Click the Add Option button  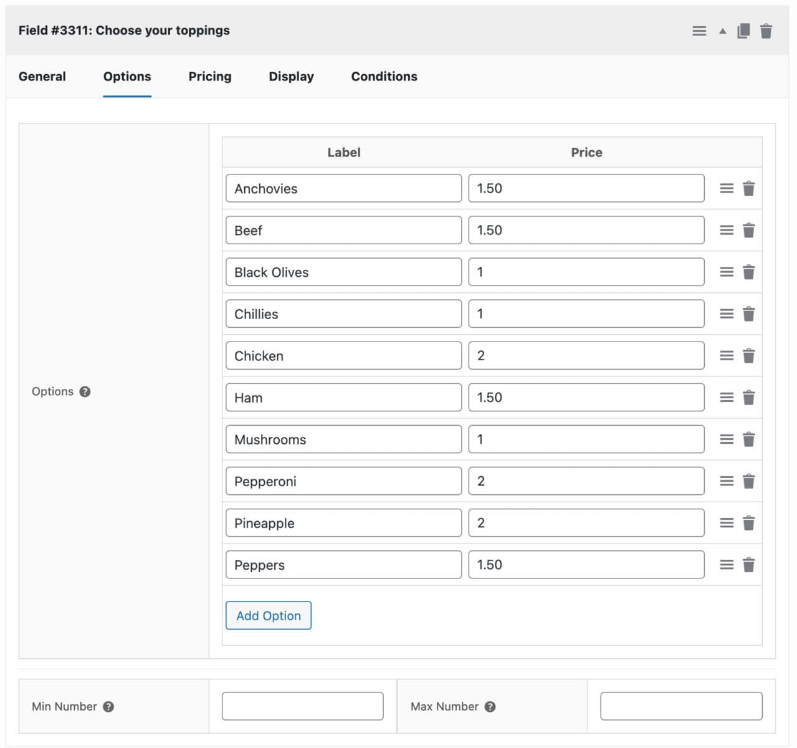pyautogui.click(x=268, y=615)
